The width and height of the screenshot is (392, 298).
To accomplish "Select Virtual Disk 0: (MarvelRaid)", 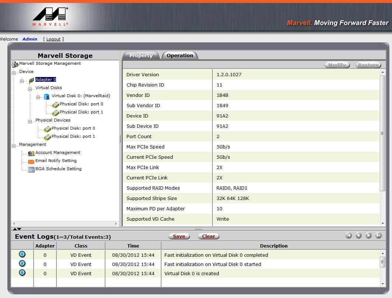I will [81, 96].
